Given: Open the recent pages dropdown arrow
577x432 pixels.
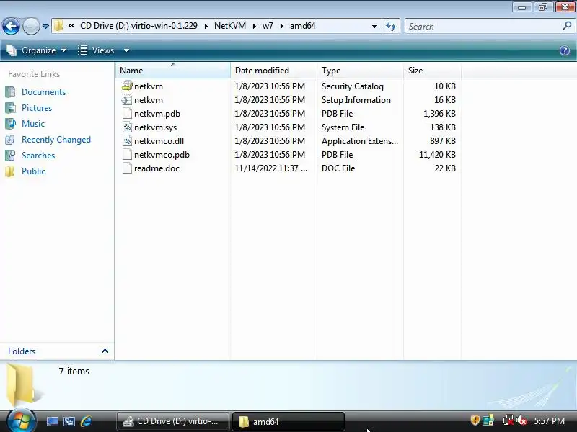Looking at the screenshot, I should [x=45, y=27].
